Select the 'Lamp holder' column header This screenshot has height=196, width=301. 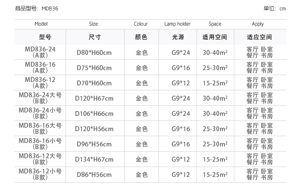click(x=178, y=24)
